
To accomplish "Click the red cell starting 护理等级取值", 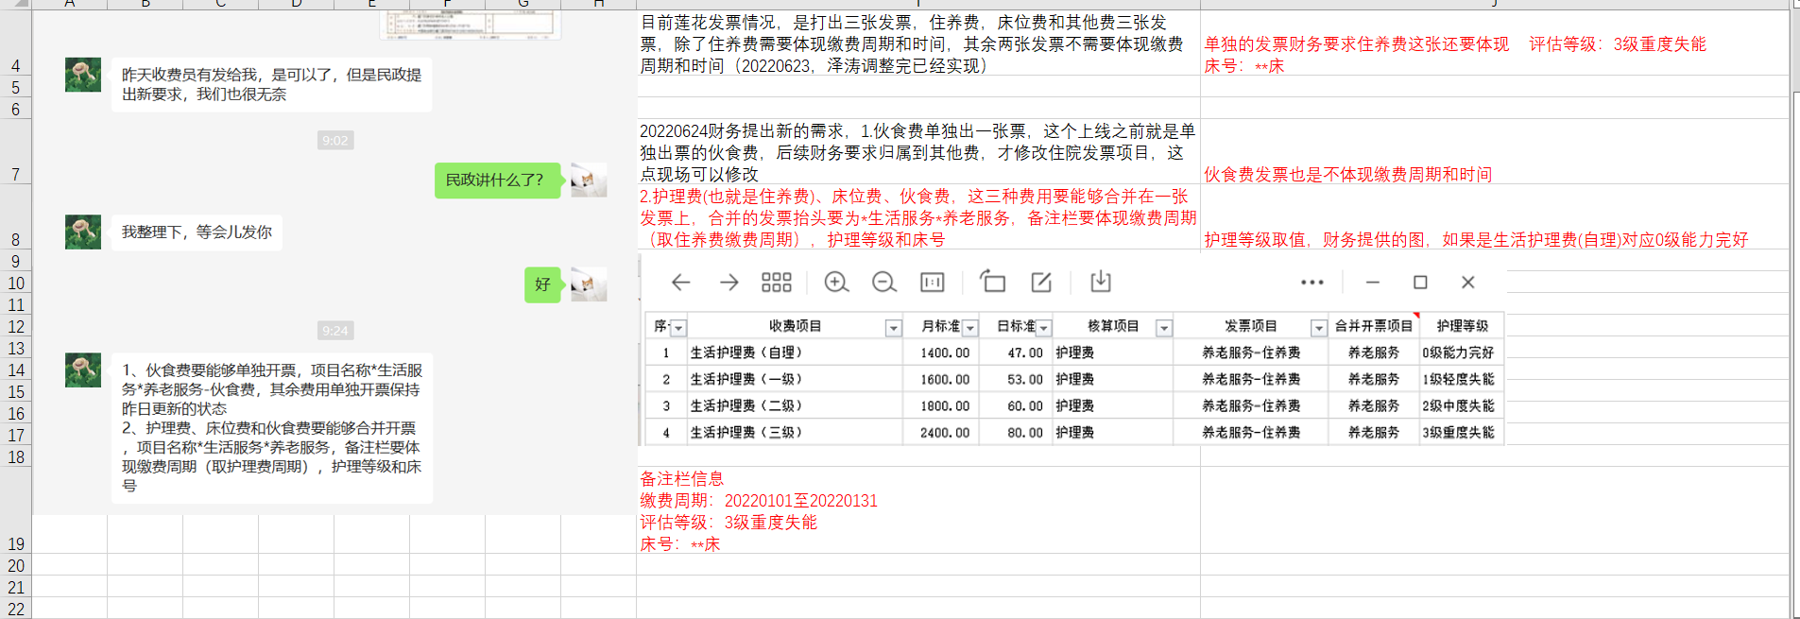I will (x=1476, y=240).
